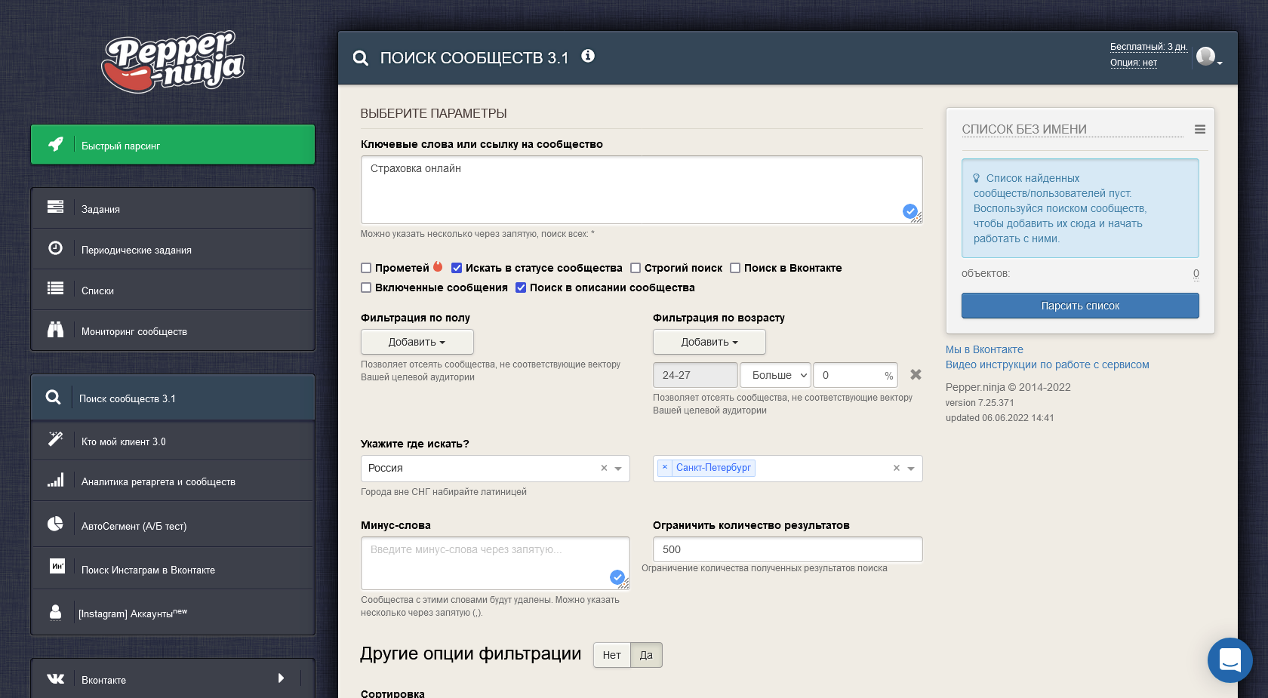Click the search icon in page header
The width and height of the screenshot is (1268, 698).
(x=361, y=58)
